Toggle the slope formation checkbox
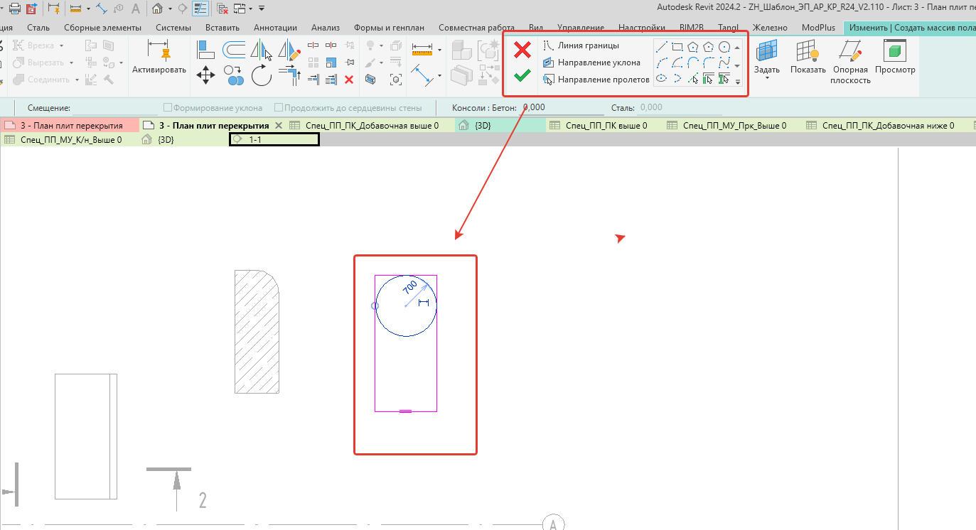This screenshot has width=976, height=530. tap(168, 108)
